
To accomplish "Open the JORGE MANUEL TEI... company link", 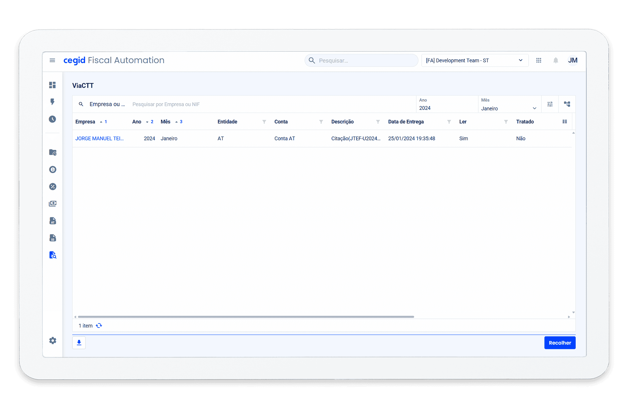I will 99,138.
